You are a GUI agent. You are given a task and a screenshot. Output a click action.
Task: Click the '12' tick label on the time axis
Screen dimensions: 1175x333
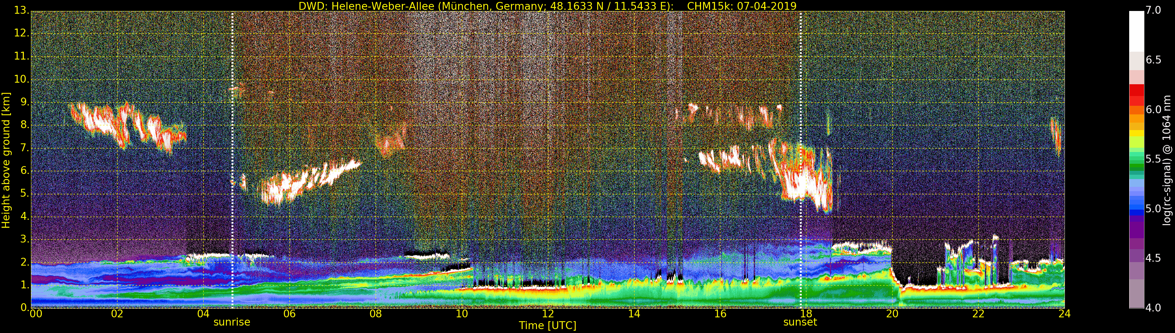(x=548, y=314)
